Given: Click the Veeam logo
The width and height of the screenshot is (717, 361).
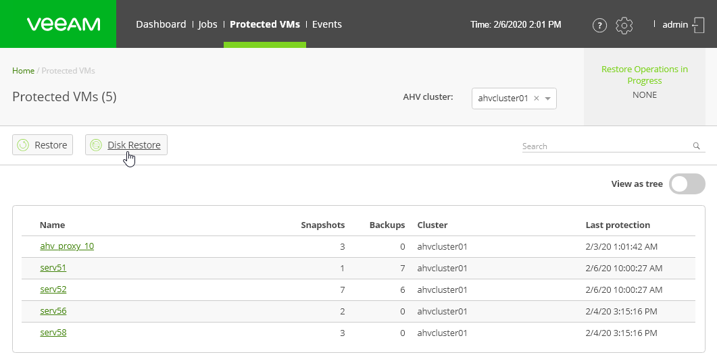Looking at the screenshot, I should (64, 24).
